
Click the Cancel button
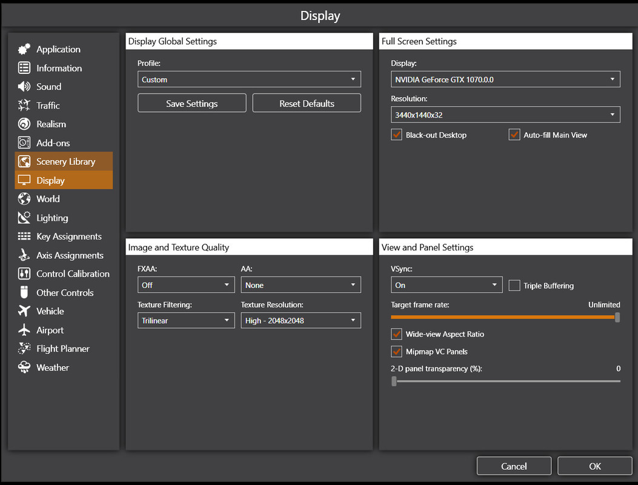pyautogui.click(x=514, y=466)
